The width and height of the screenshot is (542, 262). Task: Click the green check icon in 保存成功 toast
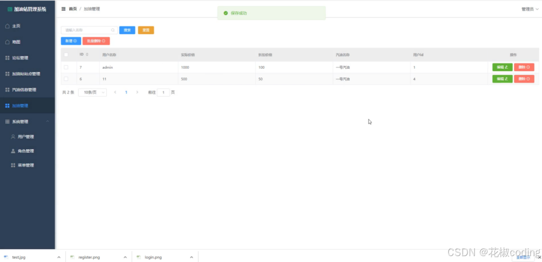pyautogui.click(x=226, y=13)
